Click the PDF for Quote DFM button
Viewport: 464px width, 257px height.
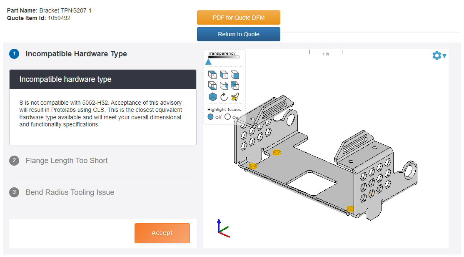238,18
